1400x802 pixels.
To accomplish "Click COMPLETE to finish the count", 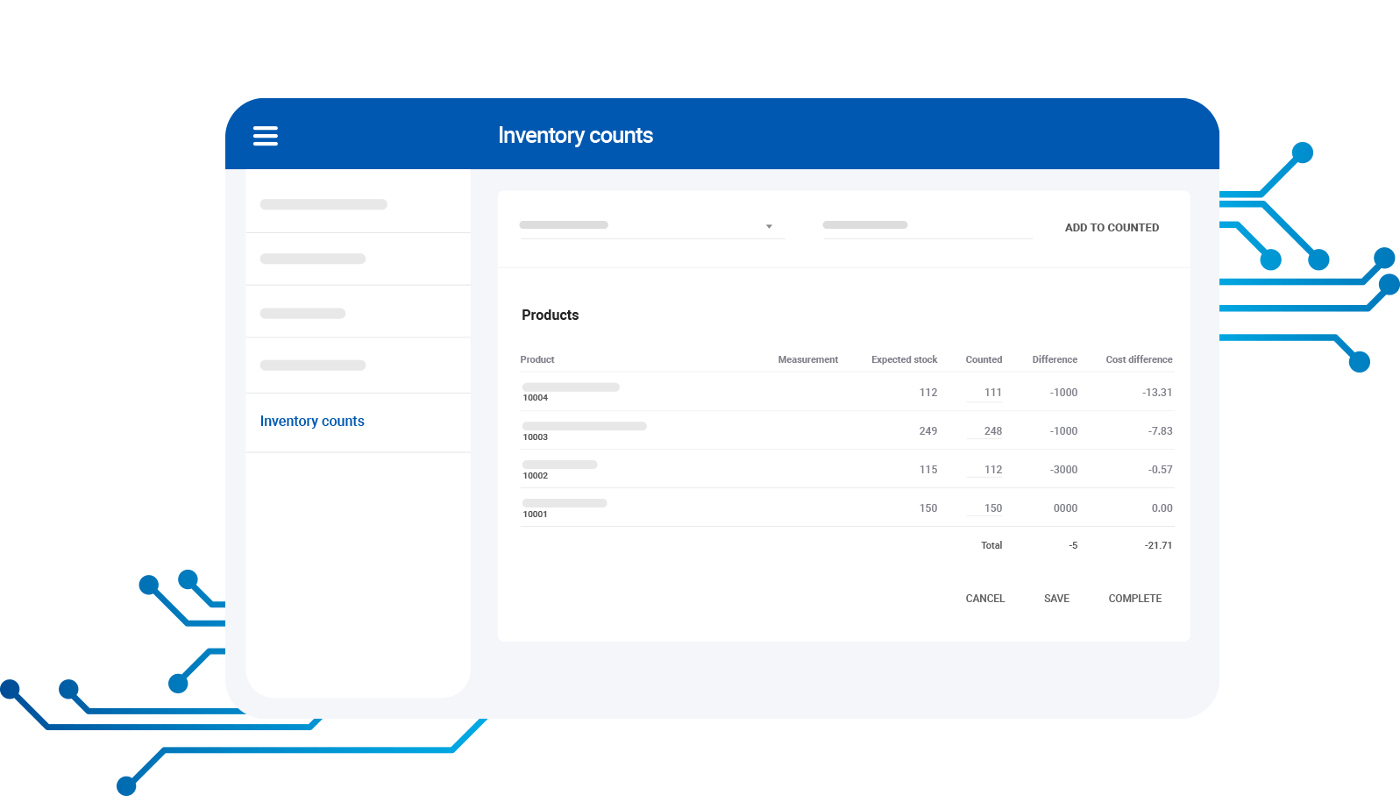I will (x=1134, y=599).
